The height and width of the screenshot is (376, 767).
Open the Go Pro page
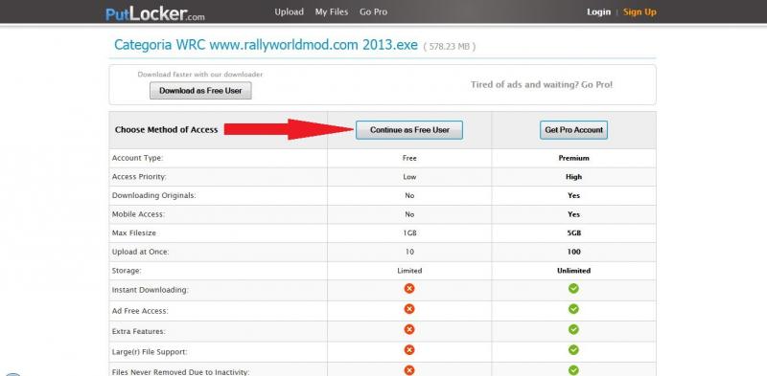(373, 12)
